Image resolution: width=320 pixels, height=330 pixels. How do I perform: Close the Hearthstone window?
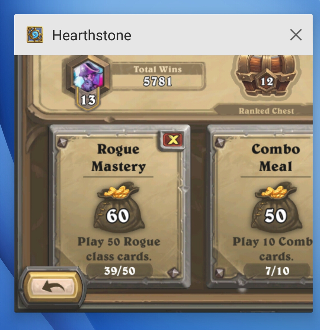tap(296, 35)
